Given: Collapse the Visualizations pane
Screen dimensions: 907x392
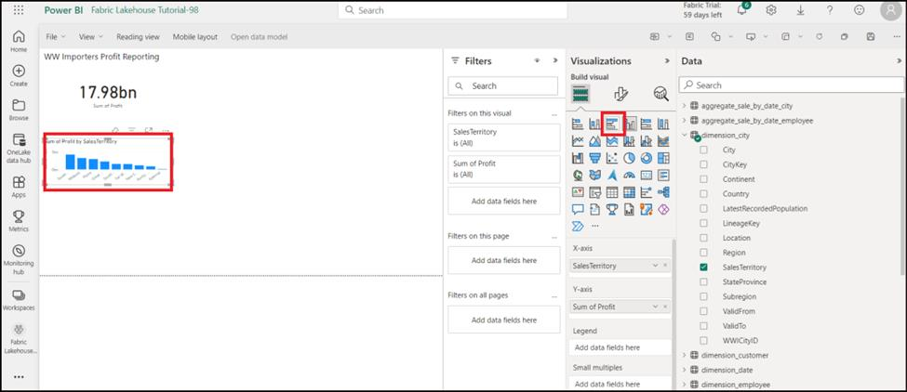Looking at the screenshot, I should coord(667,60).
